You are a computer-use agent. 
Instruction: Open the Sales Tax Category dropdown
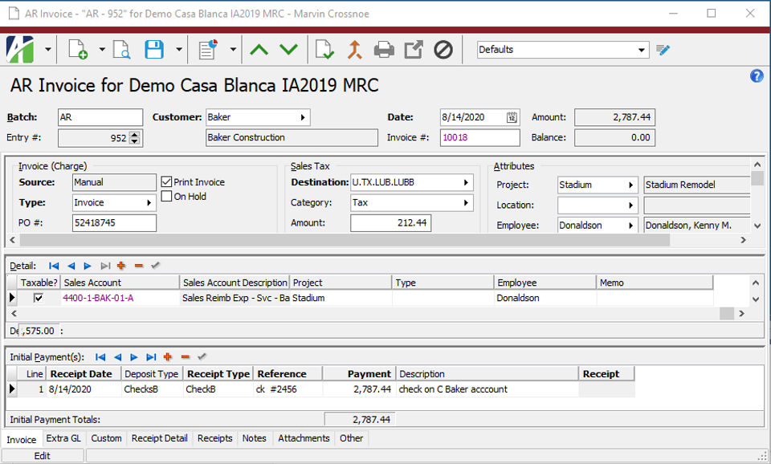click(467, 203)
